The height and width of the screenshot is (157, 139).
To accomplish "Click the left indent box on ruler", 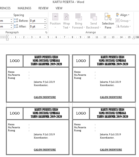I will (x=7, y=39).
